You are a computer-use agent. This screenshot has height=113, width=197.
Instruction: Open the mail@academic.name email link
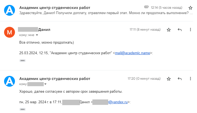pyautogui.click(x=132, y=53)
